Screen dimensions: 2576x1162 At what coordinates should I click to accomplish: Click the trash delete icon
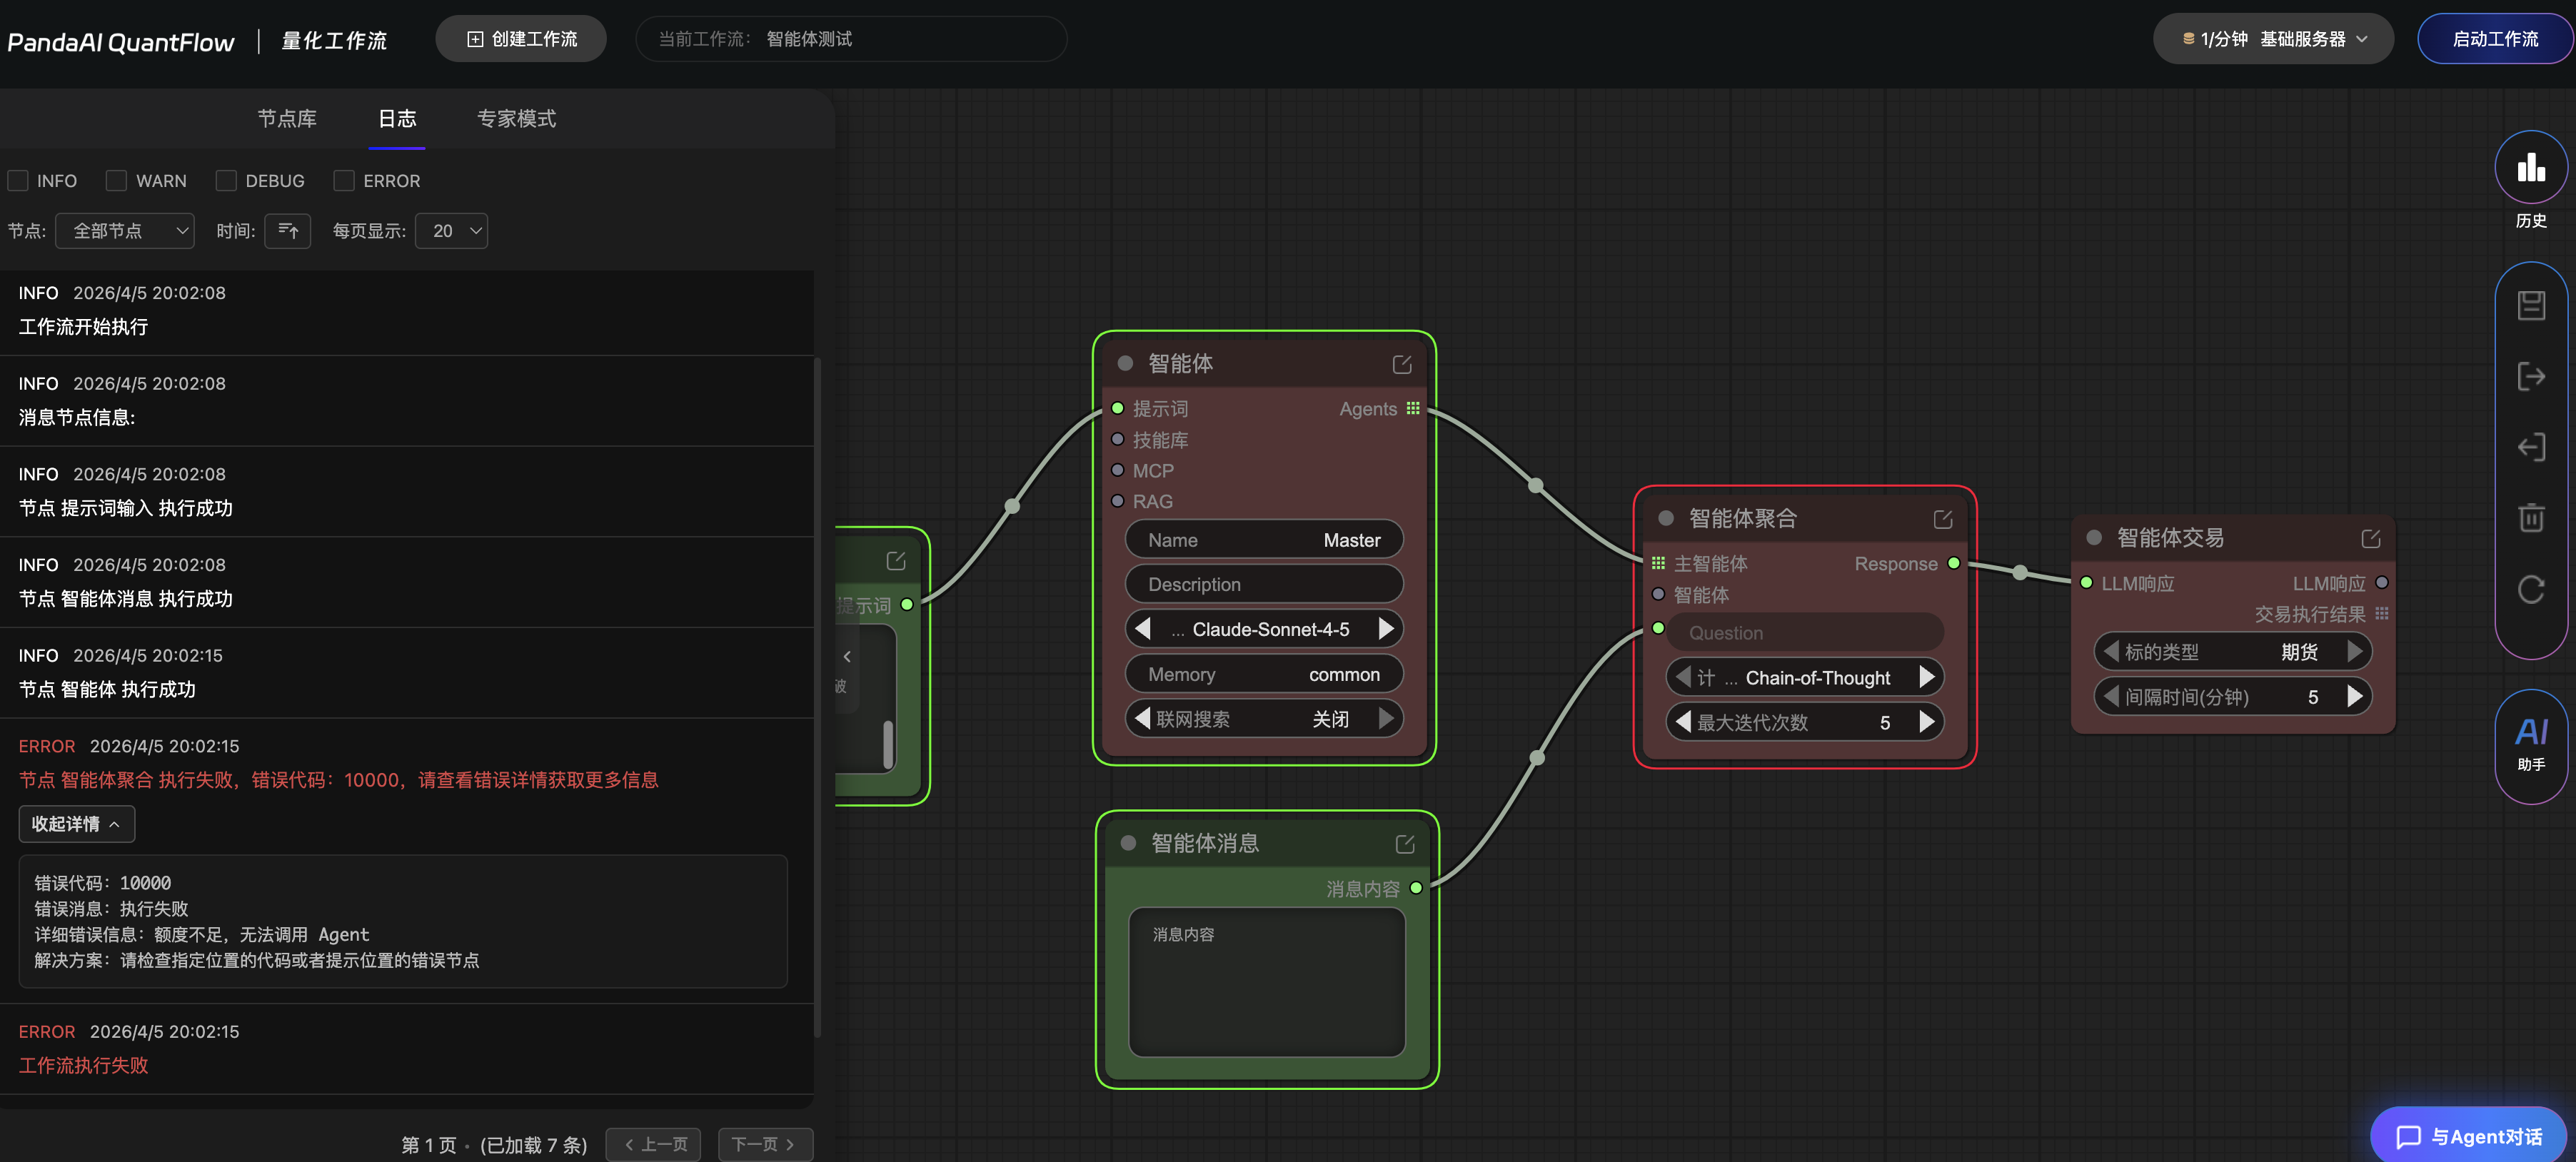point(2530,518)
